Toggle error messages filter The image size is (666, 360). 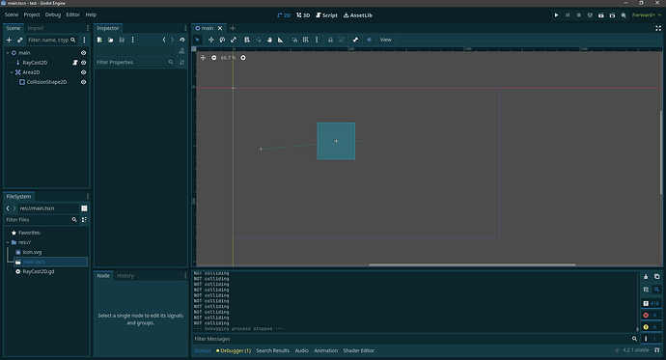point(651,315)
